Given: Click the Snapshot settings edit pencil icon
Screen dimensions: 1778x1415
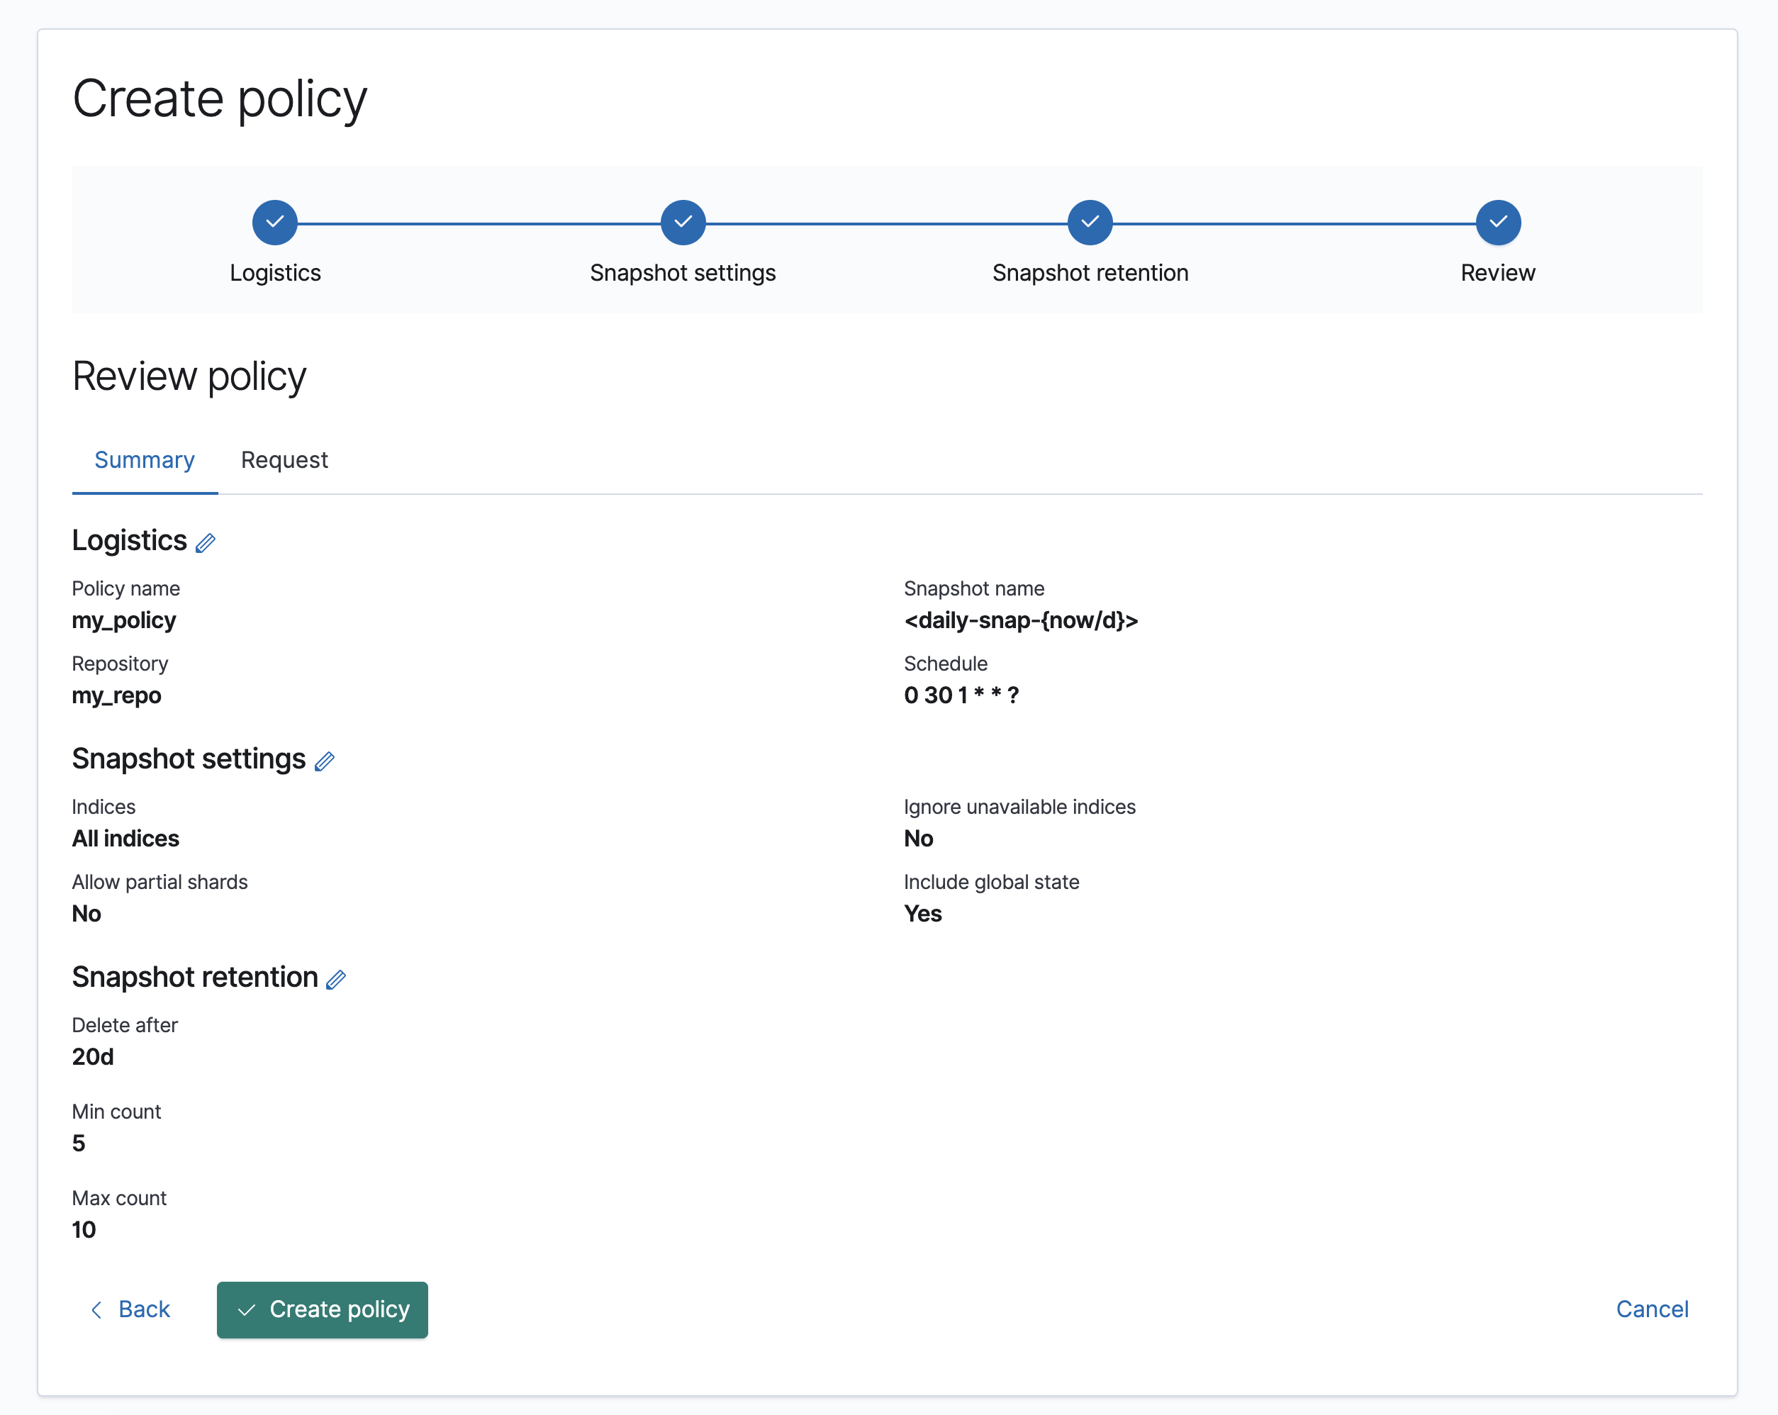Looking at the screenshot, I should [324, 761].
